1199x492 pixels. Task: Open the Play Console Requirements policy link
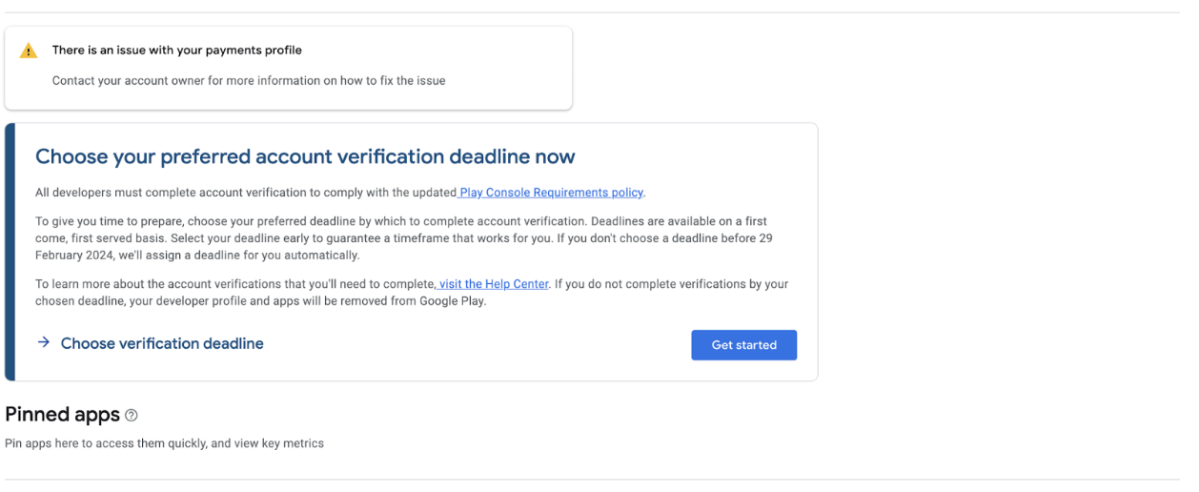pyautogui.click(x=551, y=193)
